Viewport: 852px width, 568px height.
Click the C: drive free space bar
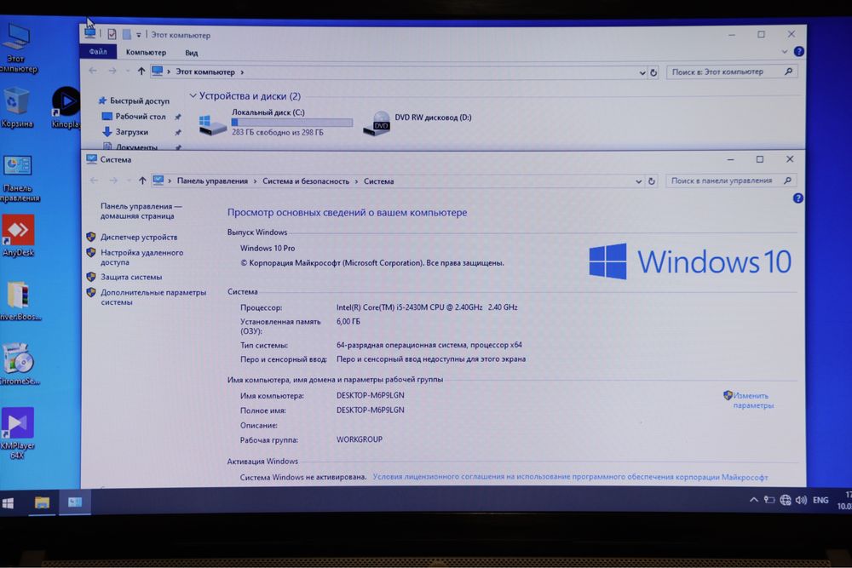point(291,123)
